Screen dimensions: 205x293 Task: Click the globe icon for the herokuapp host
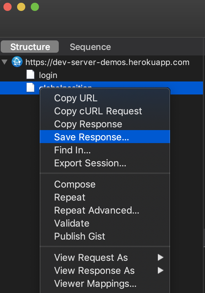point(17,62)
